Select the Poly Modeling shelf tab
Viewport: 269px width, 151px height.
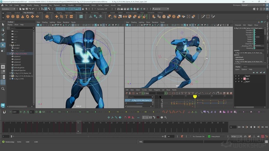28,12
